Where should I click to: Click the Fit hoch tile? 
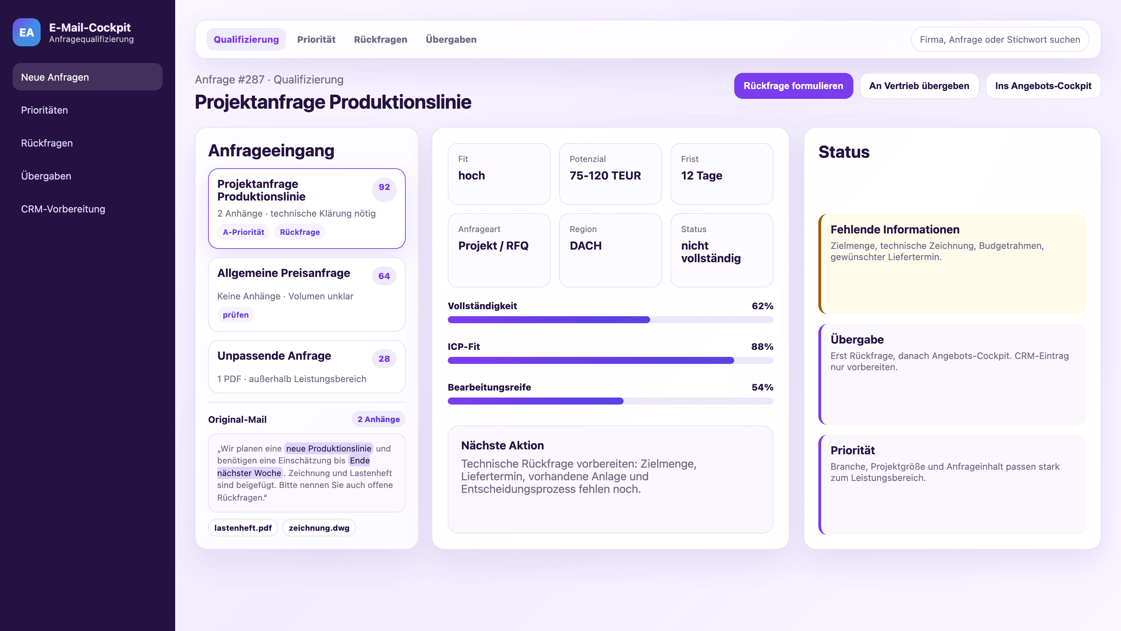[499, 174]
